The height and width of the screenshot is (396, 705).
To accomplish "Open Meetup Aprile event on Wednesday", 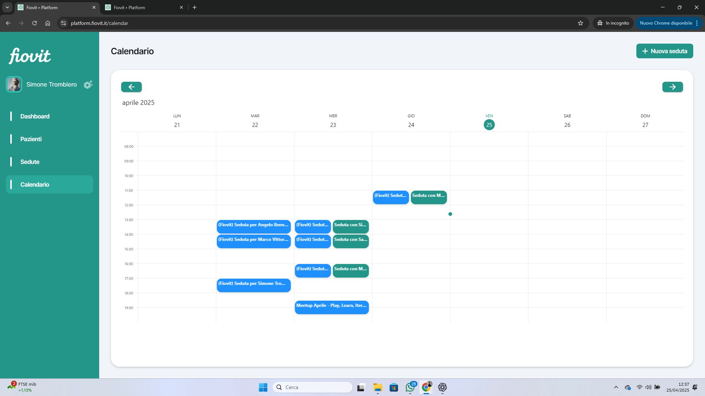I will [332, 307].
